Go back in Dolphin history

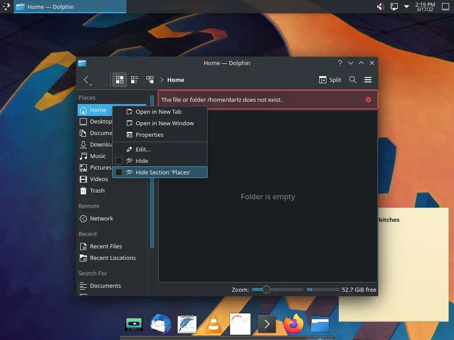tap(86, 80)
